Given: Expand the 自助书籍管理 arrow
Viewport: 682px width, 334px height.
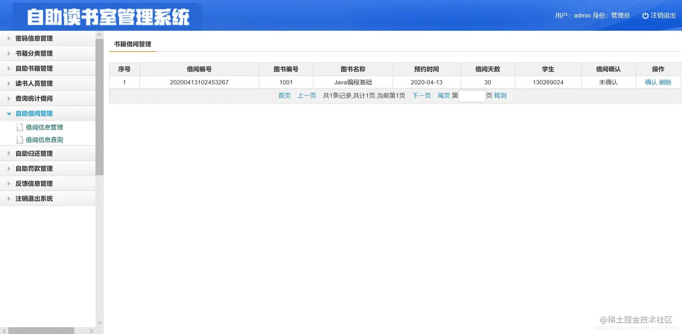Looking at the screenshot, I should click(9, 69).
